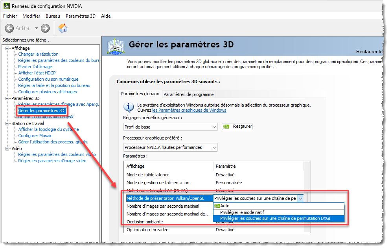Click the settings list vertical scrollbar
390x250 pixels.
[307, 197]
